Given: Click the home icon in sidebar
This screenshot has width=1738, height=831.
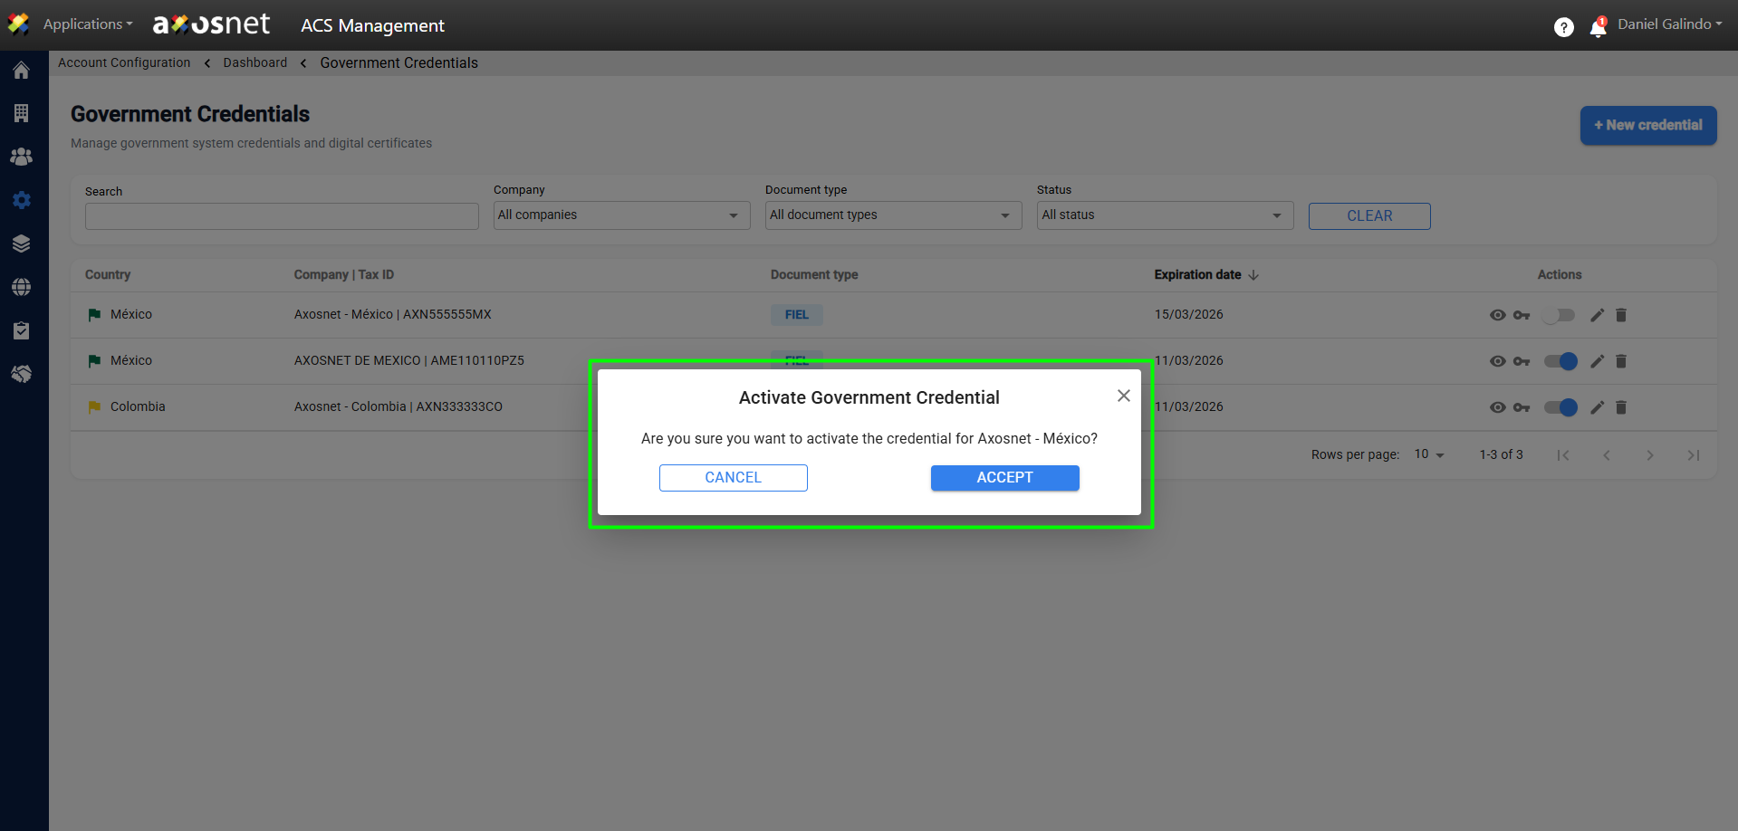Looking at the screenshot, I should 22,71.
